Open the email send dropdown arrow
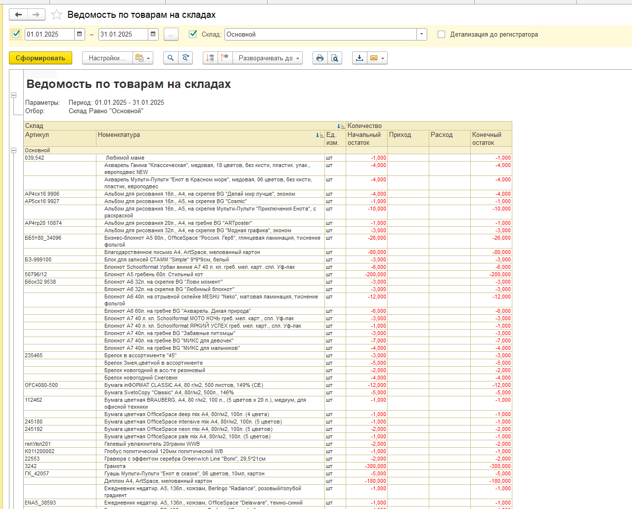Viewport: 632px width, 509px height. tap(383, 58)
